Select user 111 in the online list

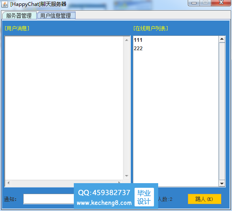click(x=176, y=40)
